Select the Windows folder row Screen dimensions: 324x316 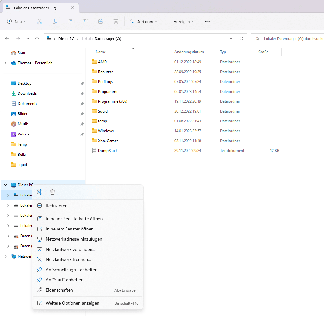(186, 131)
